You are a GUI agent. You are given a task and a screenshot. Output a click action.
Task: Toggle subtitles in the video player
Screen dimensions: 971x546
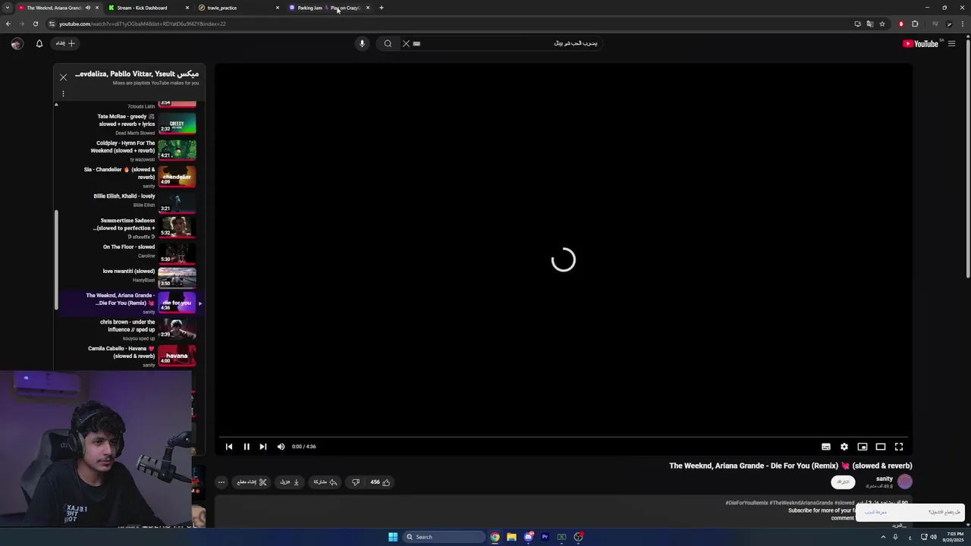(x=826, y=447)
